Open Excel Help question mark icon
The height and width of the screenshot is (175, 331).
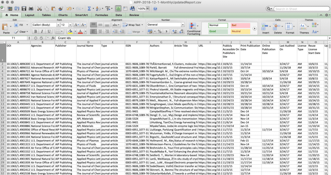155,9
